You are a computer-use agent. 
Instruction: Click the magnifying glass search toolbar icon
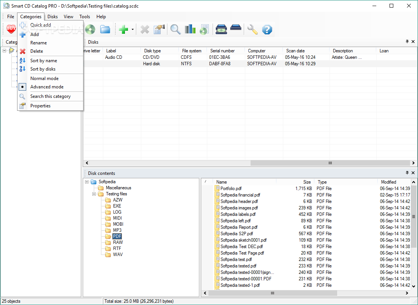[175, 29]
